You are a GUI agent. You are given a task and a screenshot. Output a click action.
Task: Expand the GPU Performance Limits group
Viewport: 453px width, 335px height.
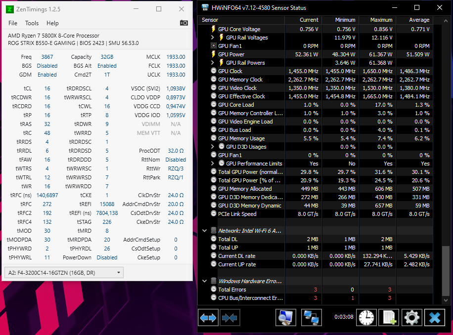tap(213, 164)
